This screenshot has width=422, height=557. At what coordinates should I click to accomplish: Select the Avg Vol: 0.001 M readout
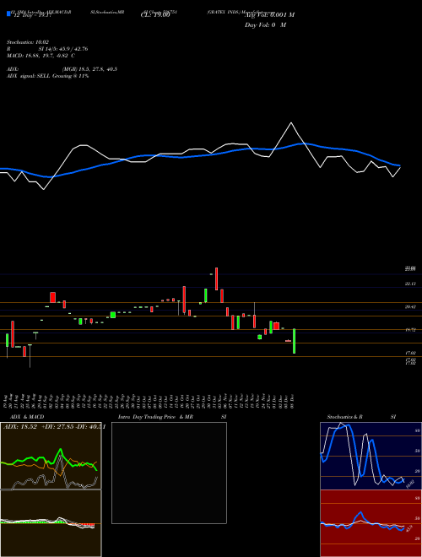269,15
